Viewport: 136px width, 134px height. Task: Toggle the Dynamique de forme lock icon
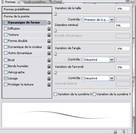click(x=49, y=23)
